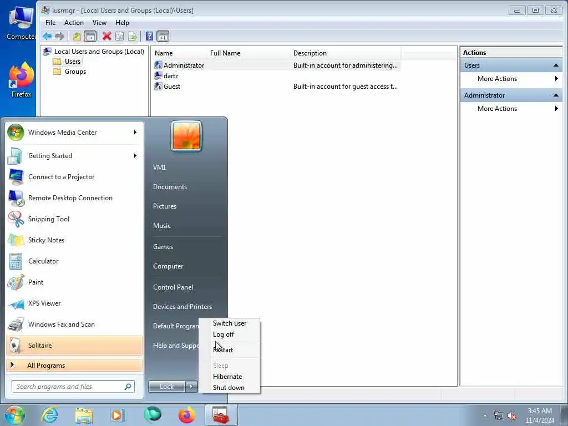Launch Calculator from Start menu
The height and width of the screenshot is (426, 568).
click(74, 261)
